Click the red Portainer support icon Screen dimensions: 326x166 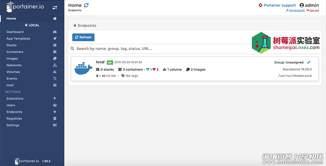tap(260, 5)
